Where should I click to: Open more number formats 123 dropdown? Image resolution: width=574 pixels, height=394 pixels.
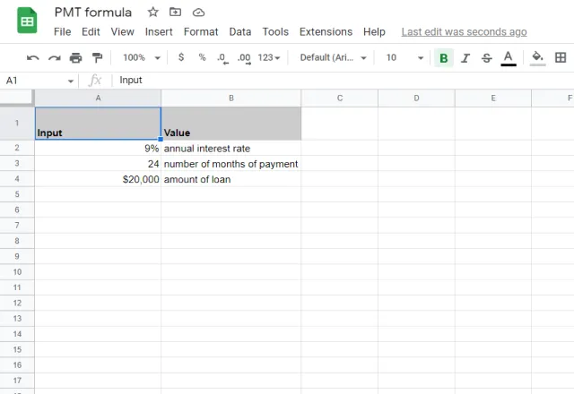(269, 57)
